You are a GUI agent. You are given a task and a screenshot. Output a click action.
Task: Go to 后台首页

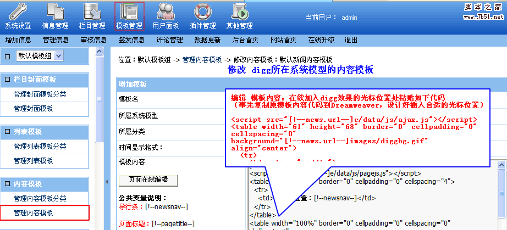pyautogui.click(x=245, y=40)
